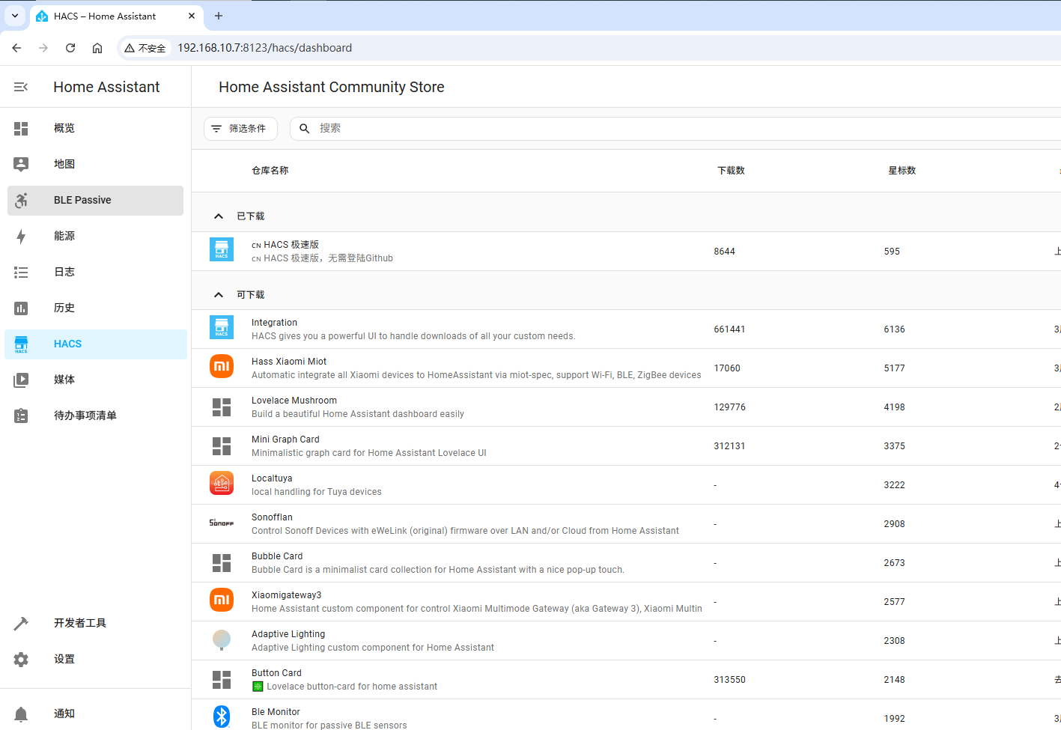Collapse the Home Assistant sidebar menu icon
Screen dimensions: 1061x730
pyautogui.click(x=21, y=87)
